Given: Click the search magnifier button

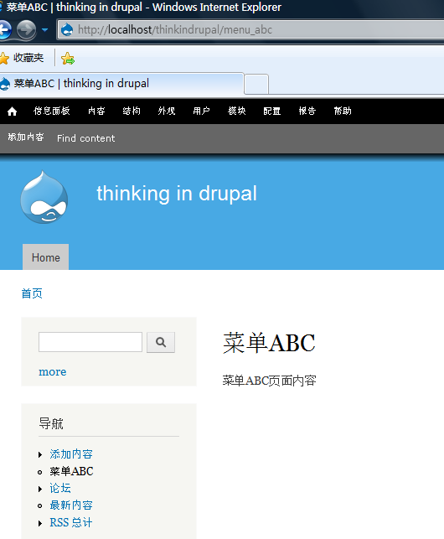Looking at the screenshot, I should pos(161,342).
